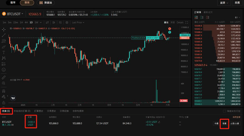Toggle lock all drawings

[4, 103]
